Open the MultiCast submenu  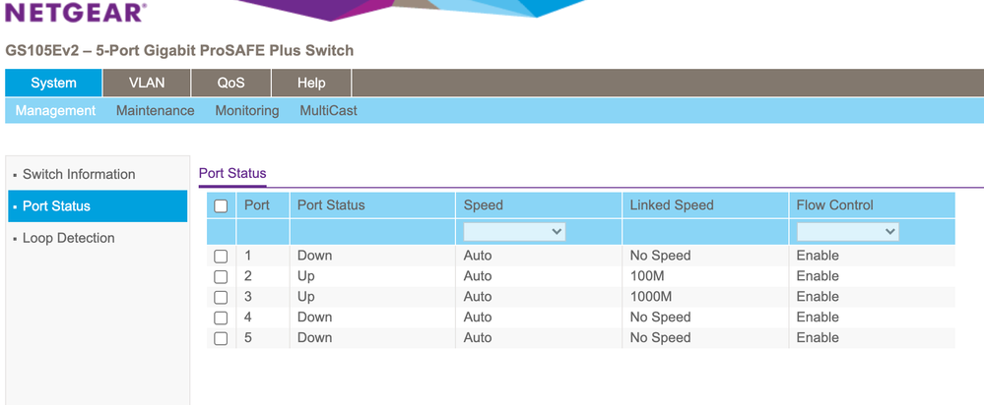coord(328,111)
